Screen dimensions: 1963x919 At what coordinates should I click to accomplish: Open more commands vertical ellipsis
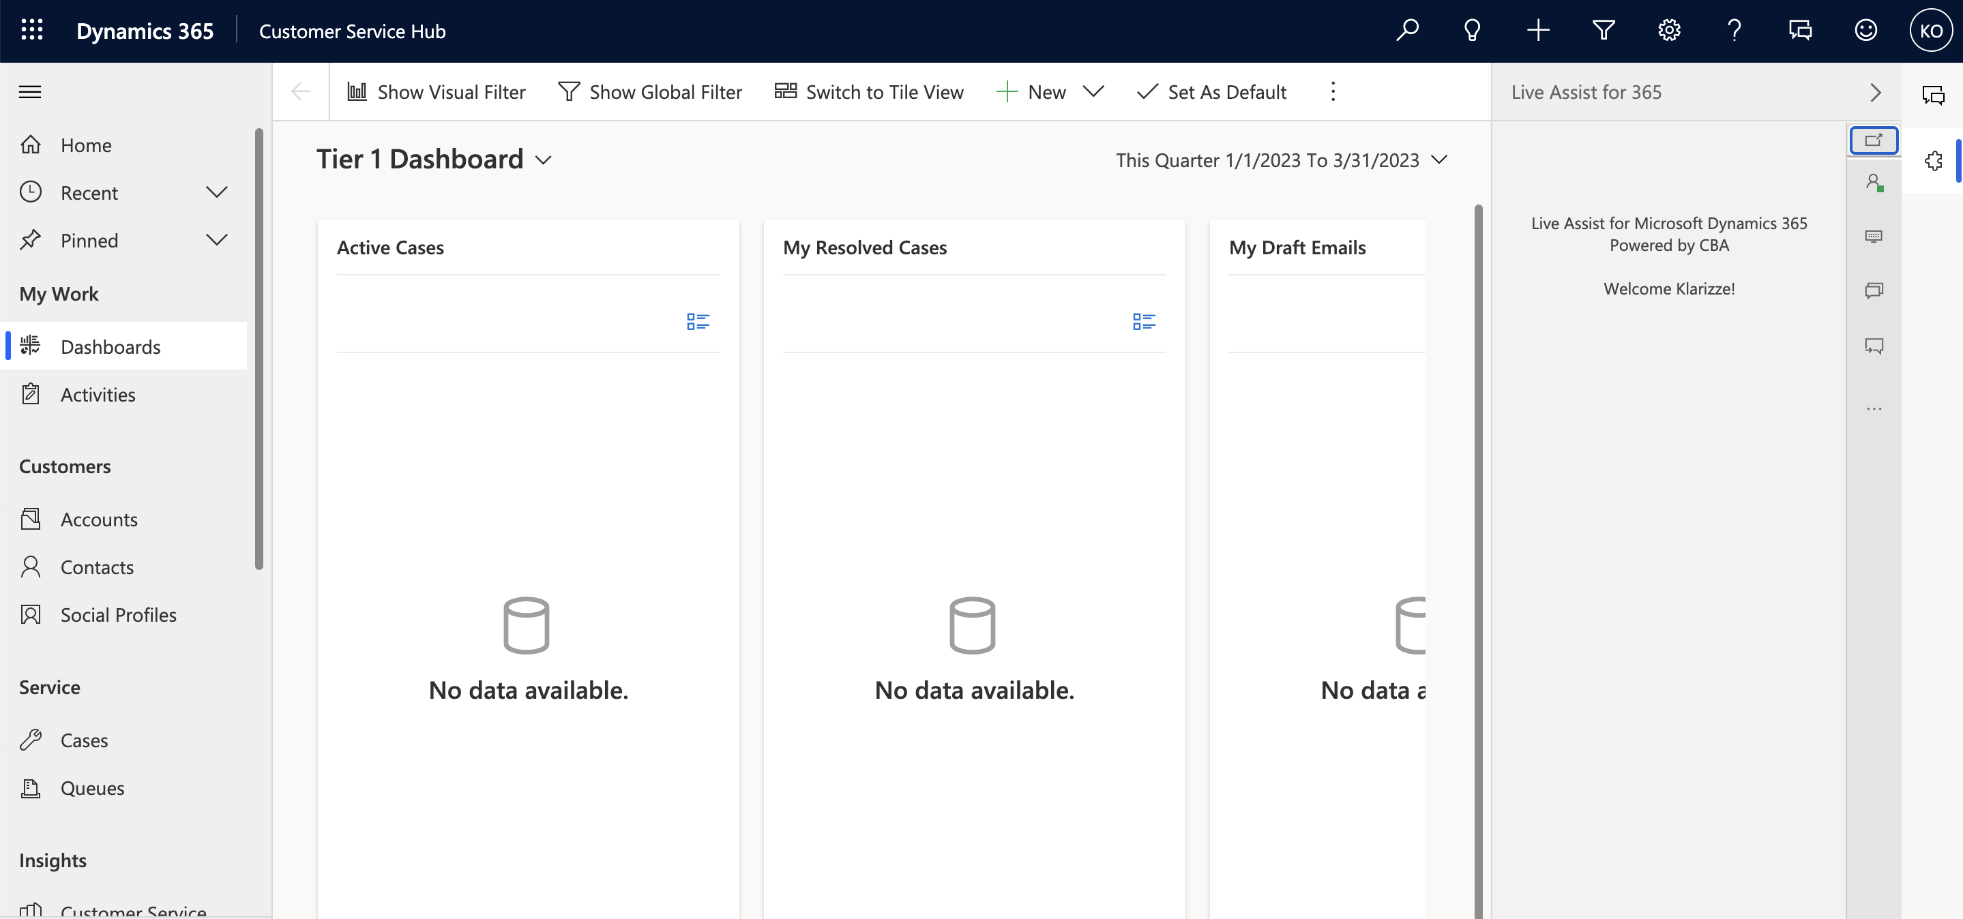click(x=1333, y=92)
